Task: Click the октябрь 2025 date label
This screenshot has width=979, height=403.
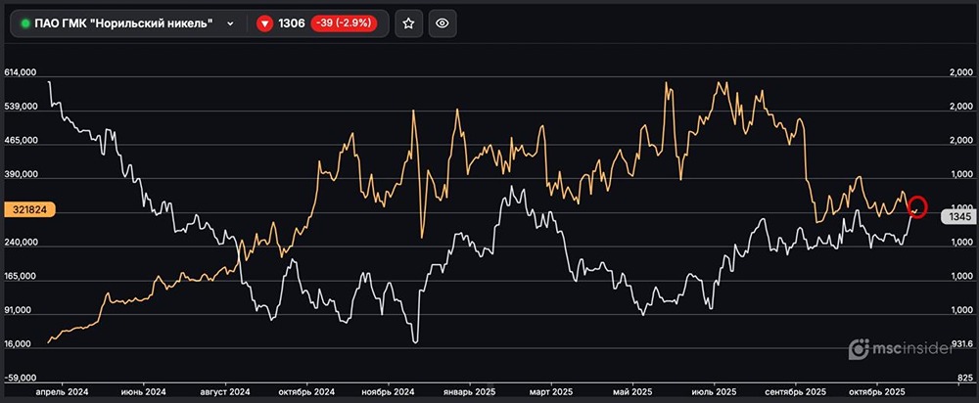Action: click(877, 392)
